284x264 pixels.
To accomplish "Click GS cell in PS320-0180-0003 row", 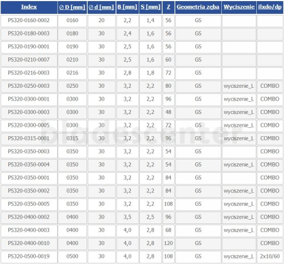I will point(198,33).
